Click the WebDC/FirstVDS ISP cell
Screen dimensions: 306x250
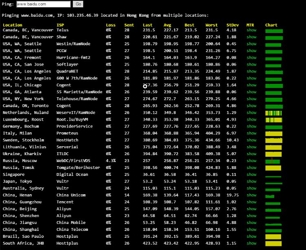[x=73, y=161]
